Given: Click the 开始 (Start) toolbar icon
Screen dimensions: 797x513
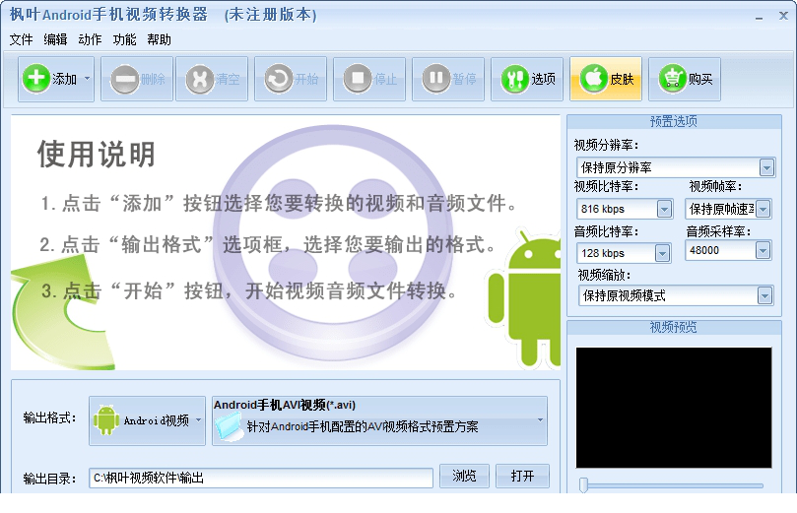Looking at the screenshot, I should [x=279, y=79].
